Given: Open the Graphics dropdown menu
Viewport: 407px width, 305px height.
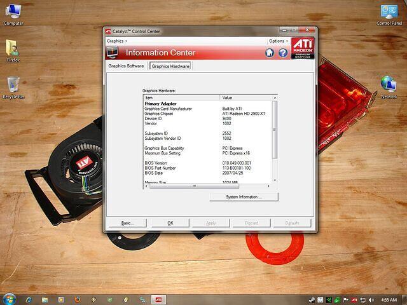Looking at the screenshot, I should point(117,41).
